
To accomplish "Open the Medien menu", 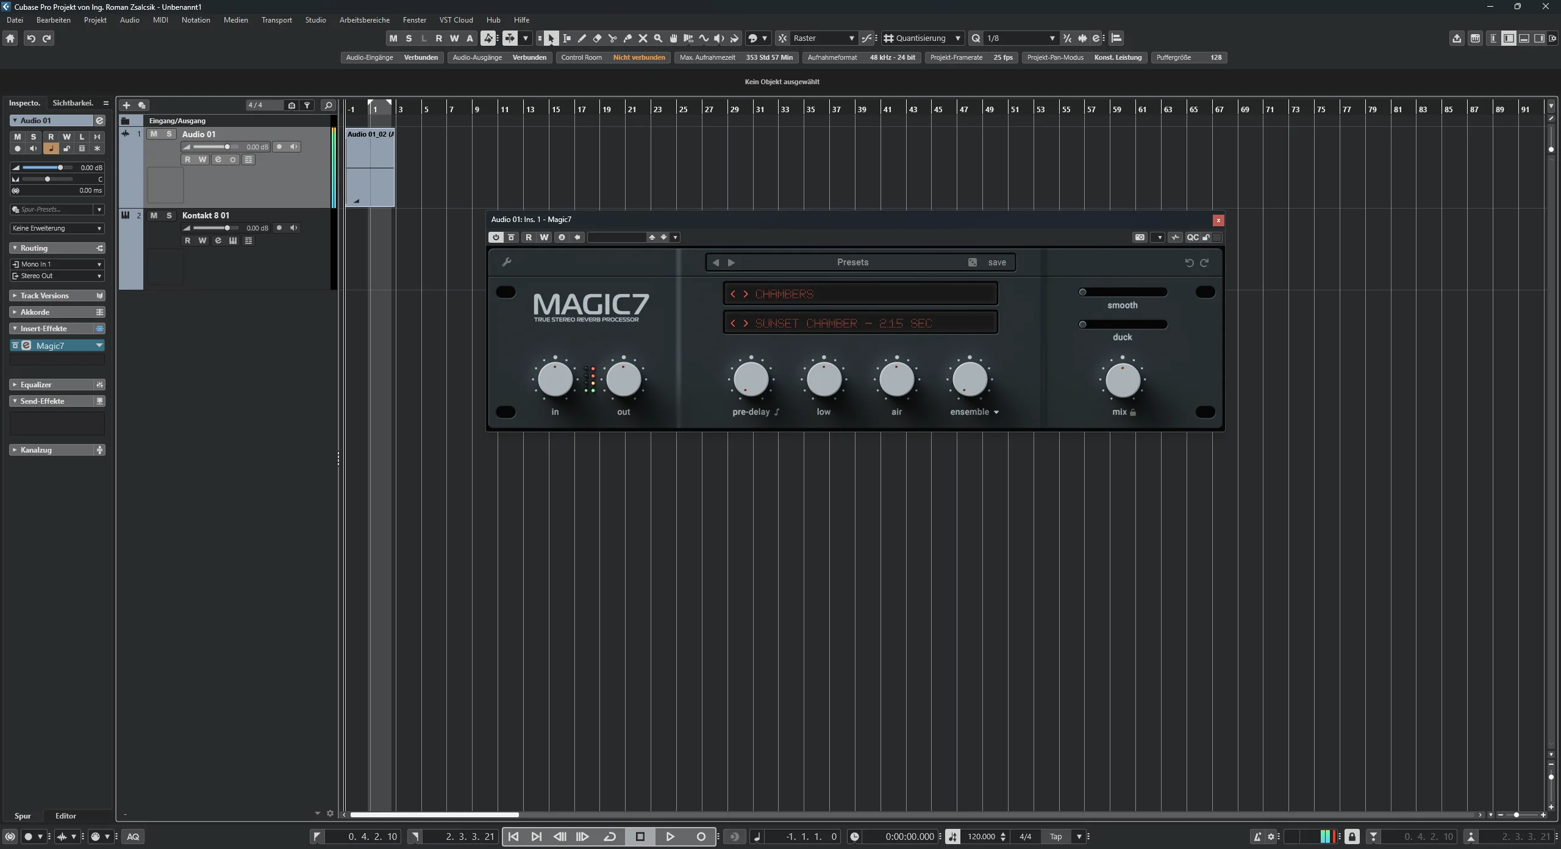I will point(235,20).
